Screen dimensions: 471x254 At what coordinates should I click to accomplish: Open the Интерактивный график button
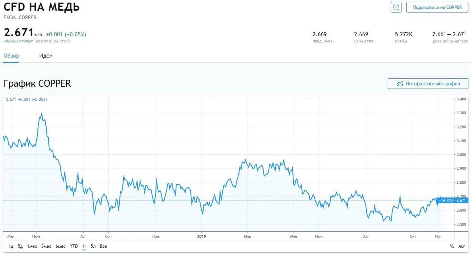428,84
